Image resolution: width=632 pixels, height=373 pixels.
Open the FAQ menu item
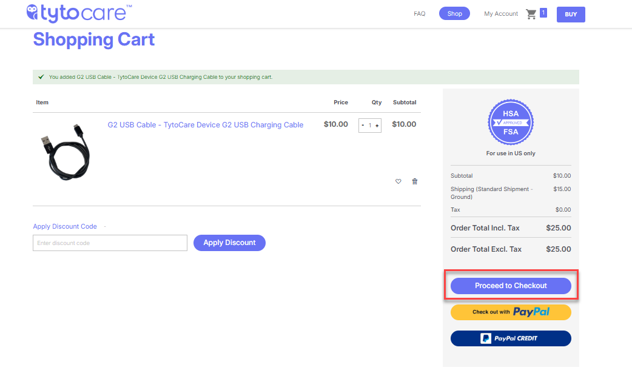[x=420, y=14]
